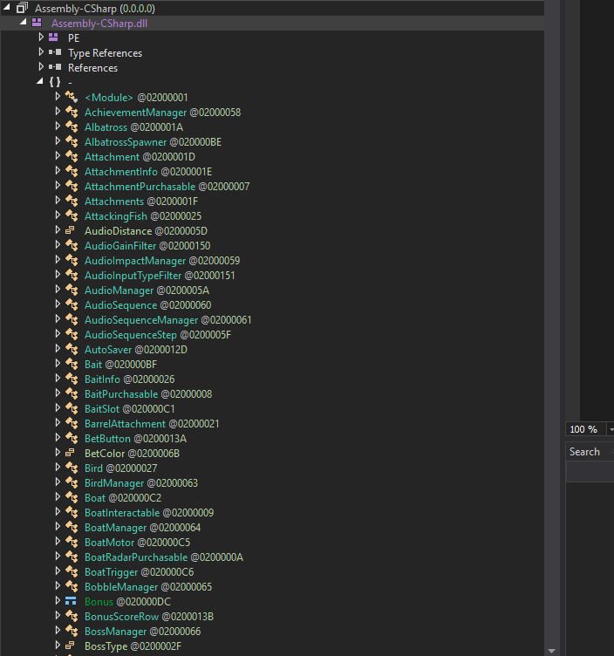
Task: Select AudioImpactManager @02000059
Action: tap(162, 261)
